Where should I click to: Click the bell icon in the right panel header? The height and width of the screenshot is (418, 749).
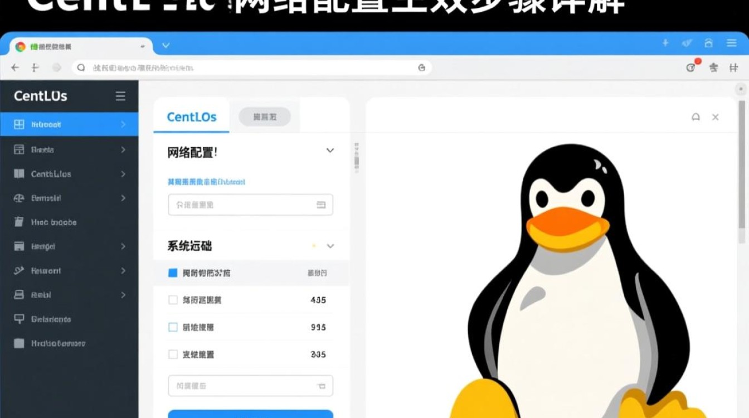coord(695,117)
